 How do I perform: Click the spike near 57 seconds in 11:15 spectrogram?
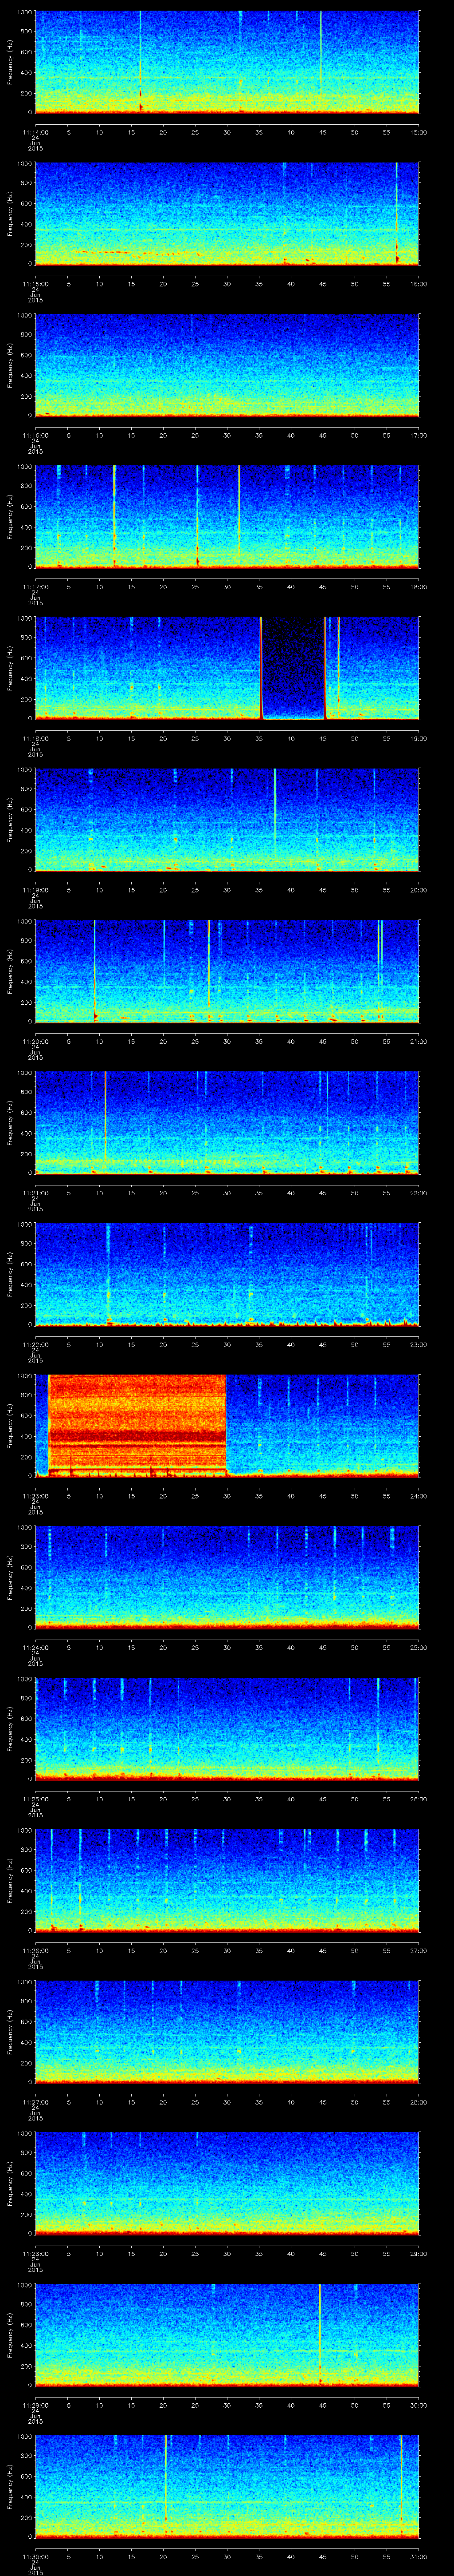tap(396, 212)
